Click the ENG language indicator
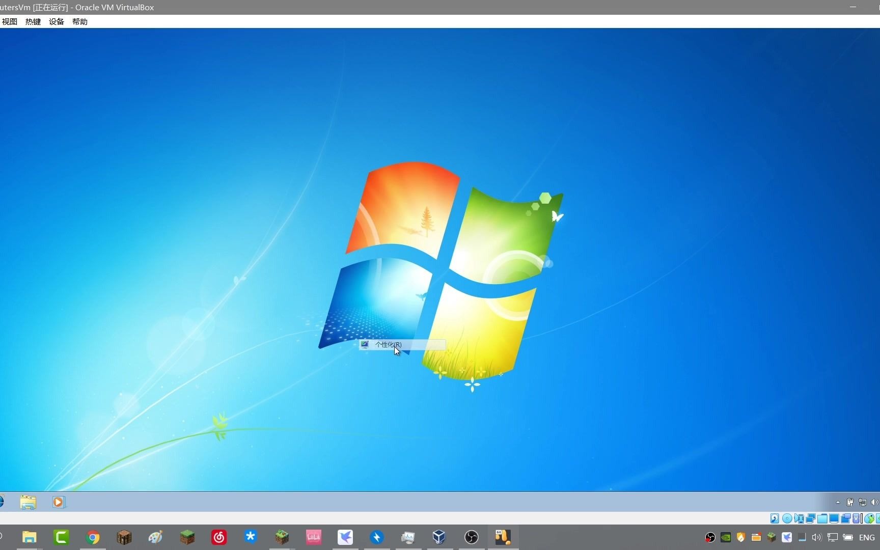The height and width of the screenshot is (550, 880). tap(867, 537)
